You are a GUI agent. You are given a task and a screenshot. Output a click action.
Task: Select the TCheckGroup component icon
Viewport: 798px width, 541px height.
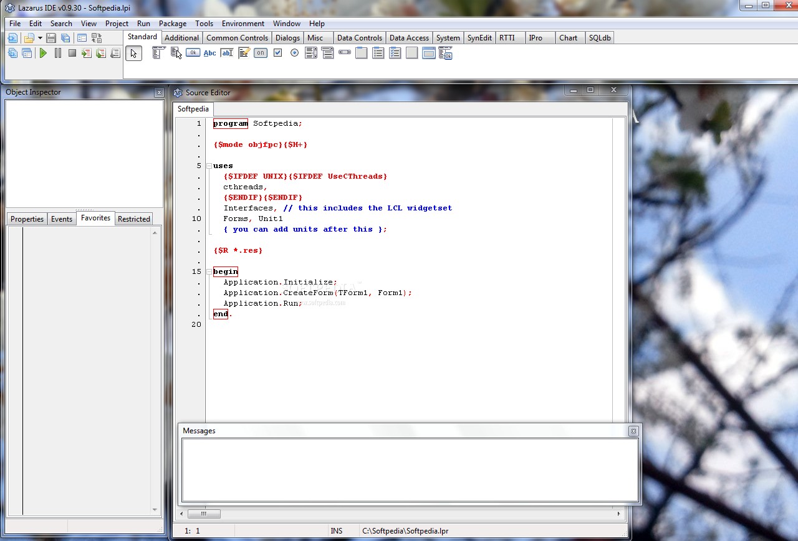pyautogui.click(x=395, y=53)
